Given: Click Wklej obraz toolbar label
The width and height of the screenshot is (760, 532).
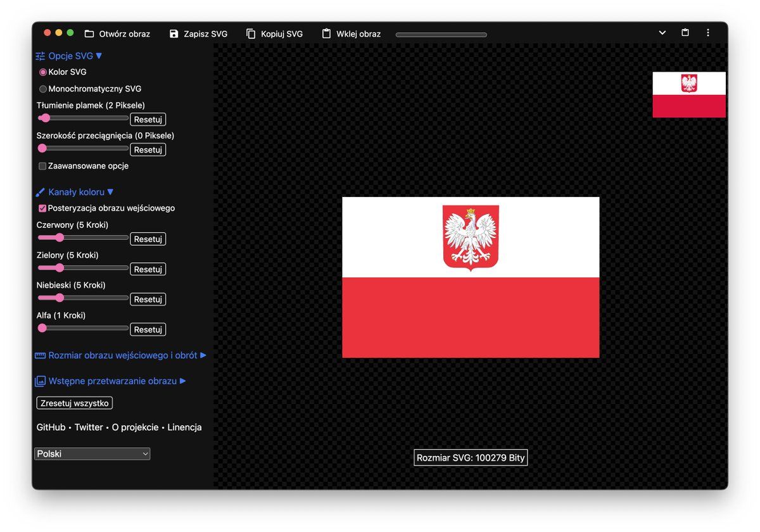Looking at the screenshot, I should [x=358, y=34].
